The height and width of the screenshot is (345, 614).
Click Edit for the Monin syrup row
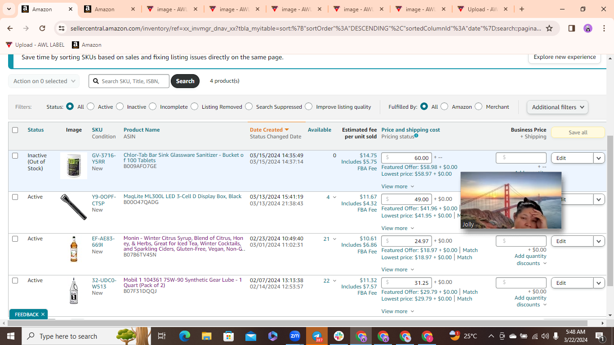tap(573, 241)
